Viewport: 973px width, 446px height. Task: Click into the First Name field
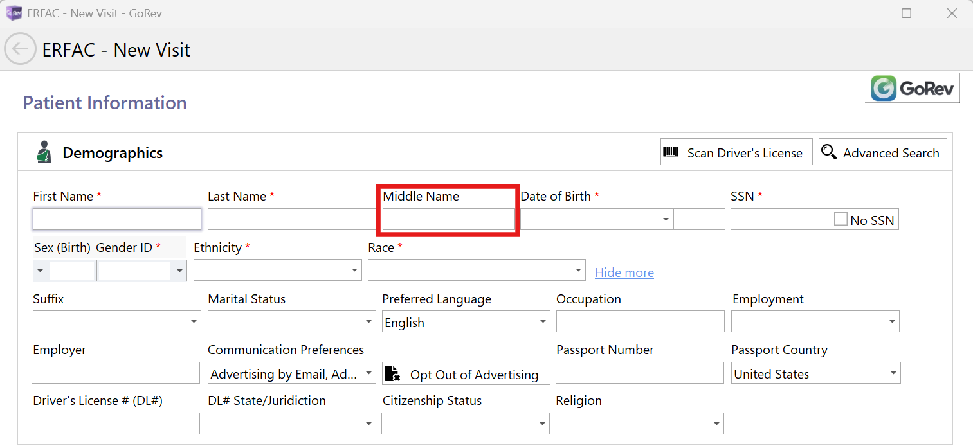pos(116,219)
